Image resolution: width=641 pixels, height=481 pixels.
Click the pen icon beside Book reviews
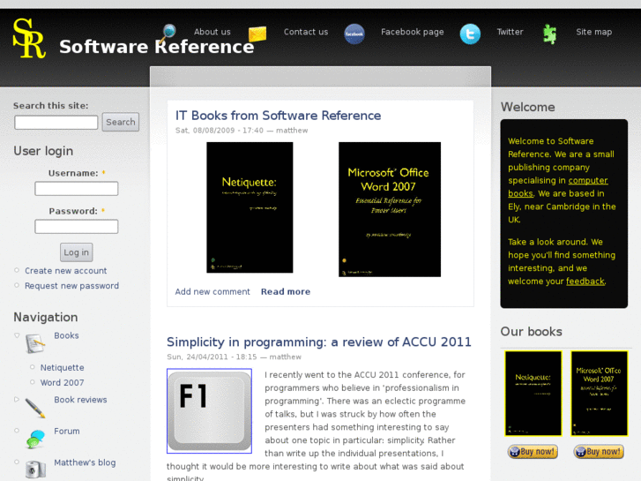[35, 408]
